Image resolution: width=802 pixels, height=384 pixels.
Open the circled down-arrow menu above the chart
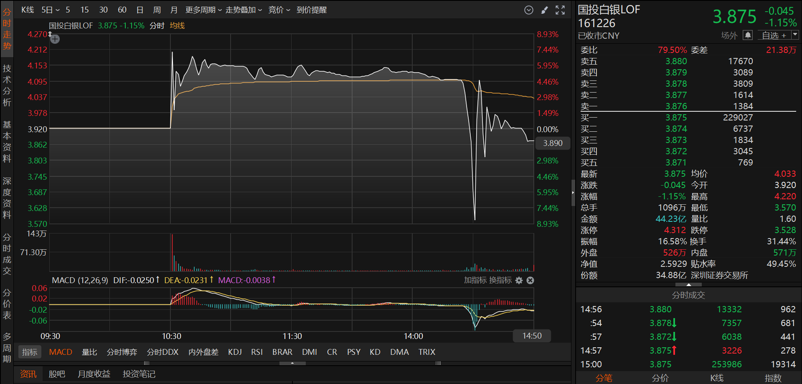point(529,10)
